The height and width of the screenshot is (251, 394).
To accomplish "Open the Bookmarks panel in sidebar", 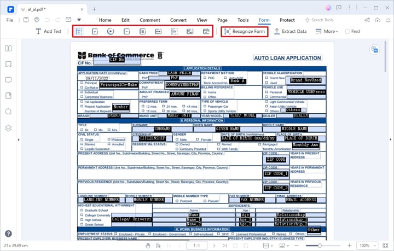I will tap(8, 64).
